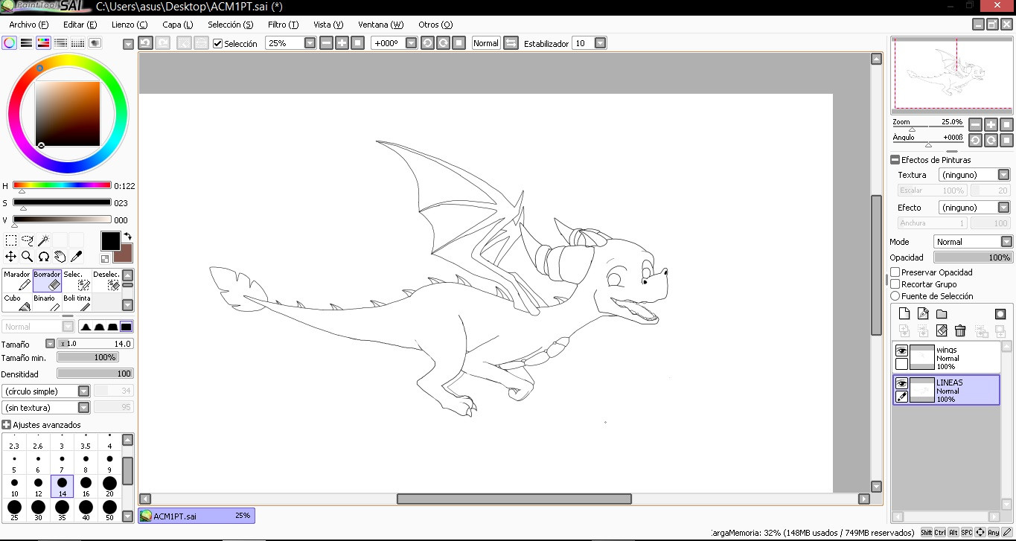1016x541 pixels.
Task: Open the Lienzo menu
Action: tap(130, 25)
